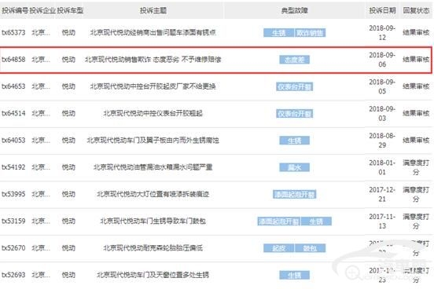
Task: Click the 生锈 tag in row tx65373
Action: coord(278,33)
